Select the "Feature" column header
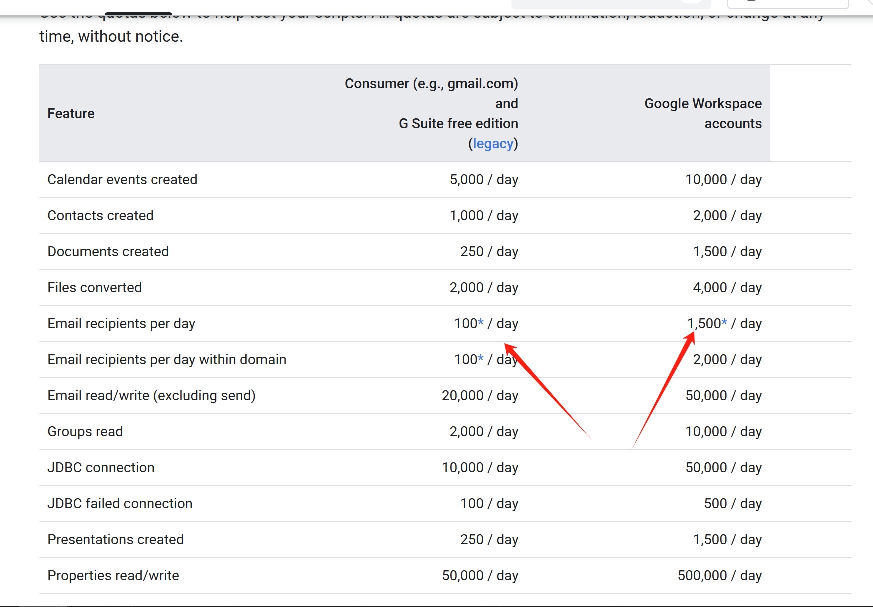This screenshot has width=873, height=607. pos(71,114)
